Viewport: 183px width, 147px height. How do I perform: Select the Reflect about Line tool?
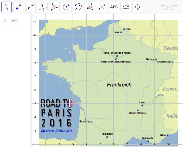click(102, 7)
